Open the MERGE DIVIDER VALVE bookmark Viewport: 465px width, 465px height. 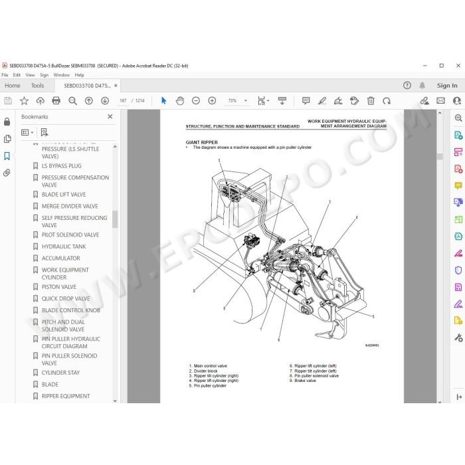click(x=70, y=206)
